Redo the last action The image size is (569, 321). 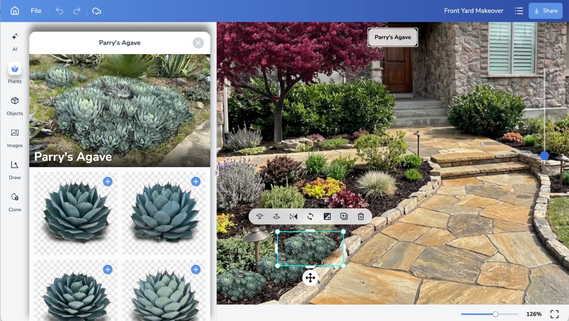pyautogui.click(x=77, y=11)
